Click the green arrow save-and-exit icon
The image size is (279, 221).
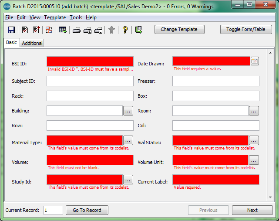coord(138,30)
